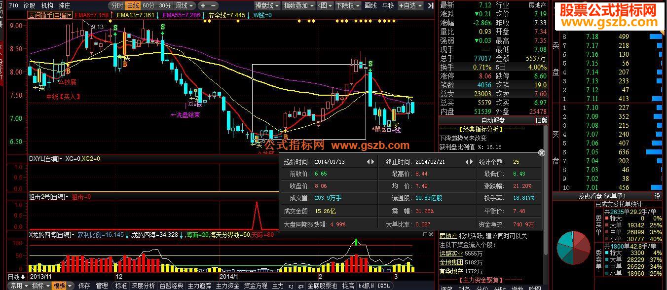The width and height of the screenshot is (667, 290).
Task: Zoom out chart with the - icon
Action: point(213,6)
